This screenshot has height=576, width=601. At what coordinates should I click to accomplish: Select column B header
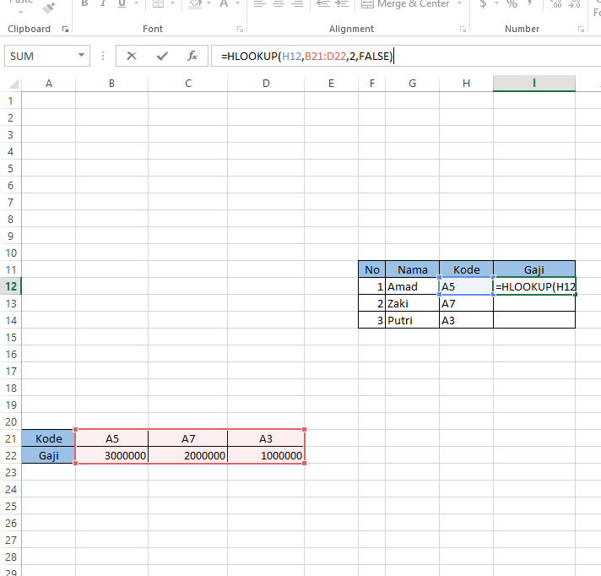[x=111, y=84]
